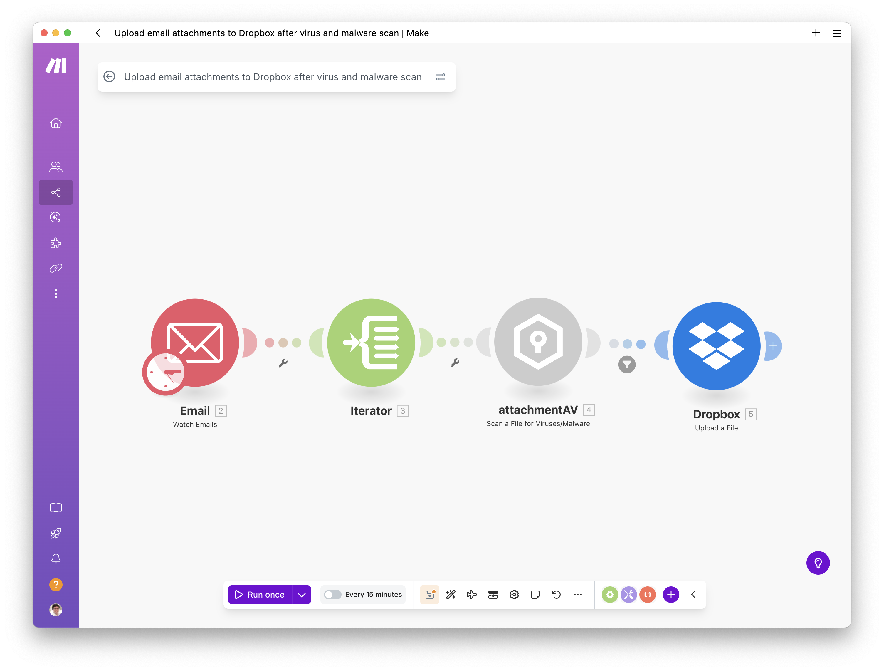Open the three-dot options menu in the toolbar
The height and width of the screenshot is (671, 884).
[x=577, y=595]
